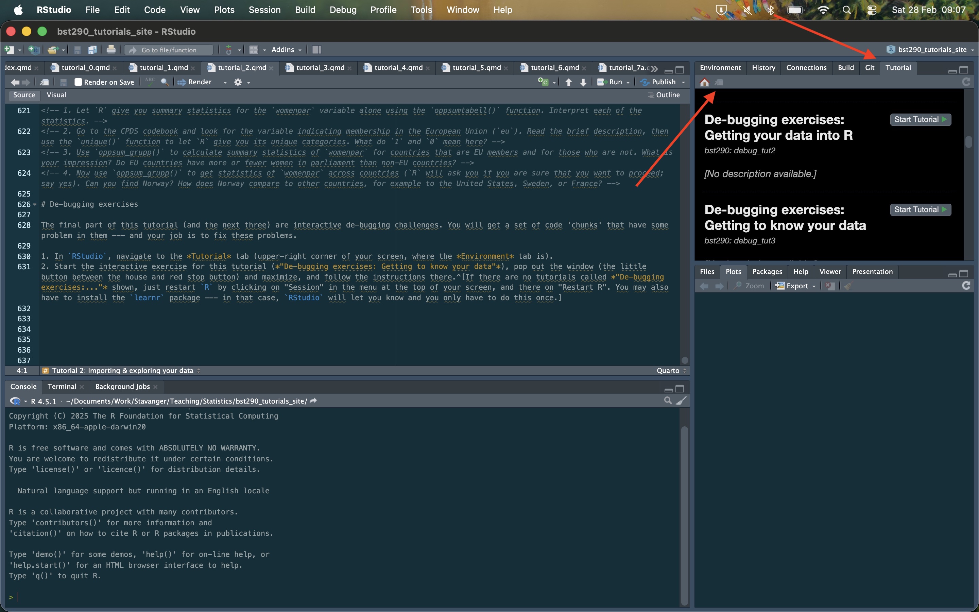This screenshot has height=612, width=979.
Task: Click the clear console broom icon
Action: tap(682, 401)
